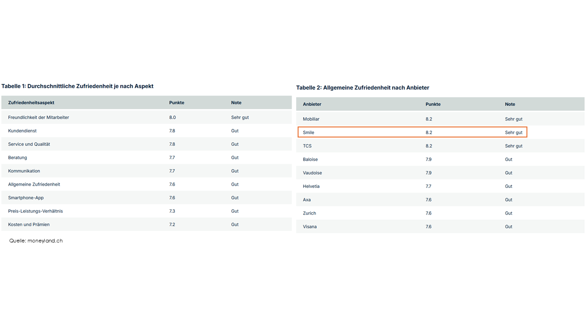The image size is (587, 330).
Task: Click Freundlichkeit der Mitarbeiter row label
Action: pyautogui.click(x=39, y=117)
